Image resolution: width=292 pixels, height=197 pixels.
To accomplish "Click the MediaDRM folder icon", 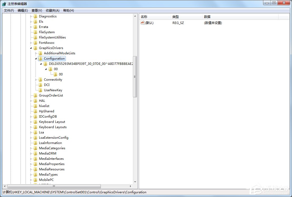I will click(35, 153).
